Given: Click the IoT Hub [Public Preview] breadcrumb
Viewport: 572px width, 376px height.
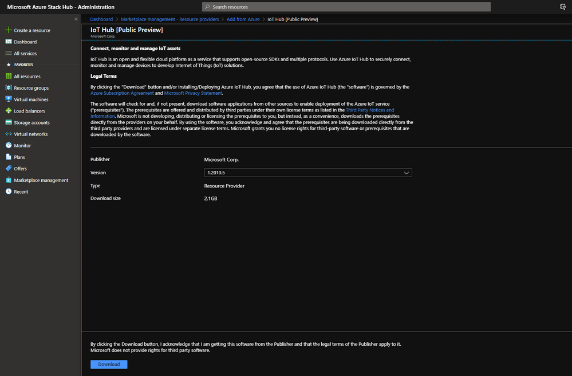Looking at the screenshot, I should [293, 19].
